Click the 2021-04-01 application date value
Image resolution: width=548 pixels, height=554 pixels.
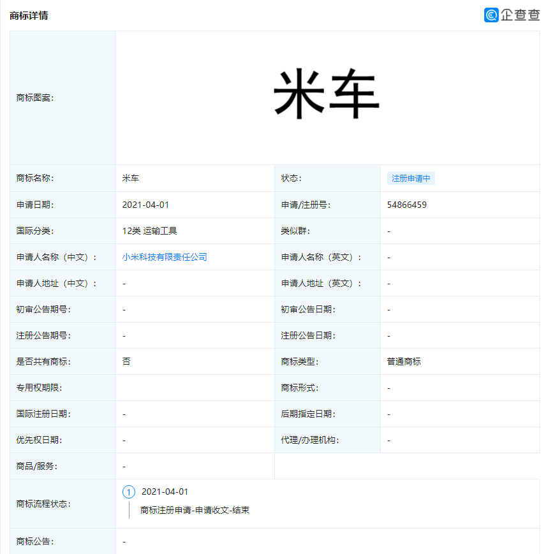click(145, 205)
